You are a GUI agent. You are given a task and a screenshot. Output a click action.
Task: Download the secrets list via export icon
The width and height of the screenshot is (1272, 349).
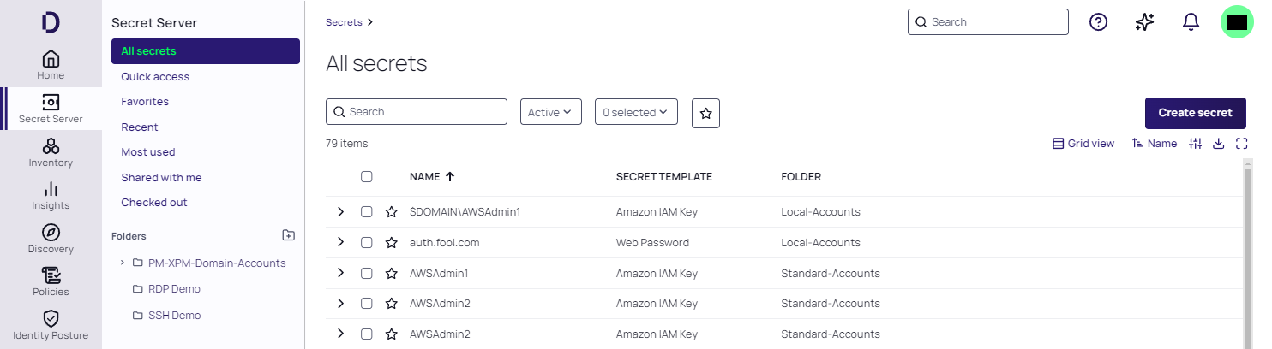1219,144
